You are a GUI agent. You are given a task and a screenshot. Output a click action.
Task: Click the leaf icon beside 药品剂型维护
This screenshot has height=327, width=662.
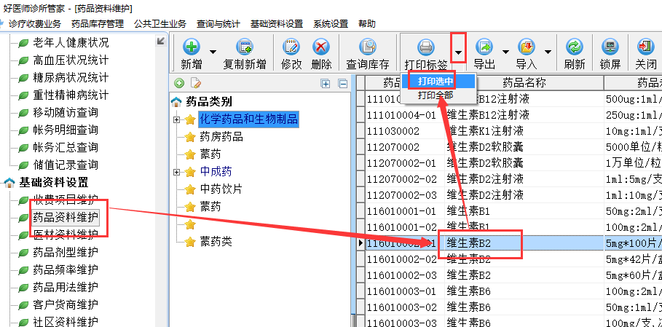[23, 253]
